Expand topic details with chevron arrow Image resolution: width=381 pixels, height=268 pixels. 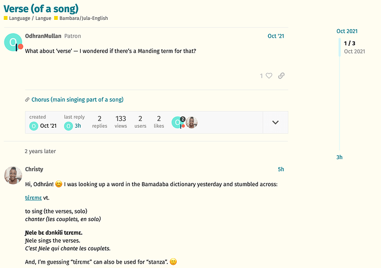(276, 122)
